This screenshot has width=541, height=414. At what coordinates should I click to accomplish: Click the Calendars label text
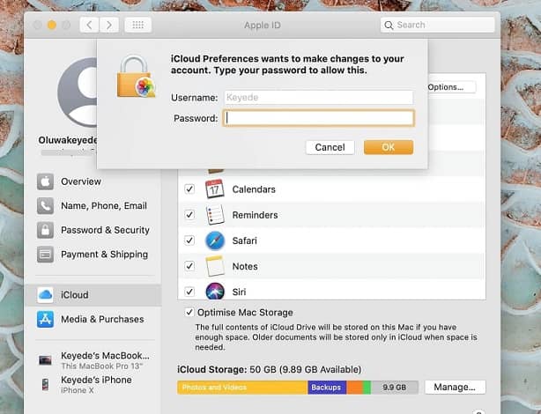coord(254,189)
